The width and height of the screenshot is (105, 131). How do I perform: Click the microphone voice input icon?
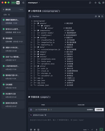[97, 130]
